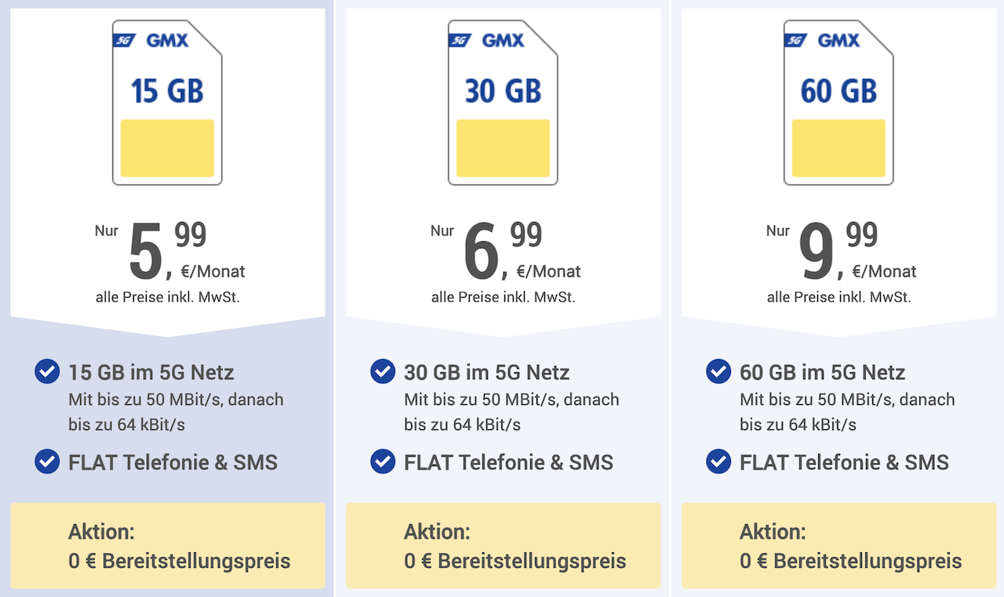The height and width of the screenshot is (597, 1004).
Task: Click FLAT Telefonie checkmark in 30 GB plan
Action: [x=383, y=461]
